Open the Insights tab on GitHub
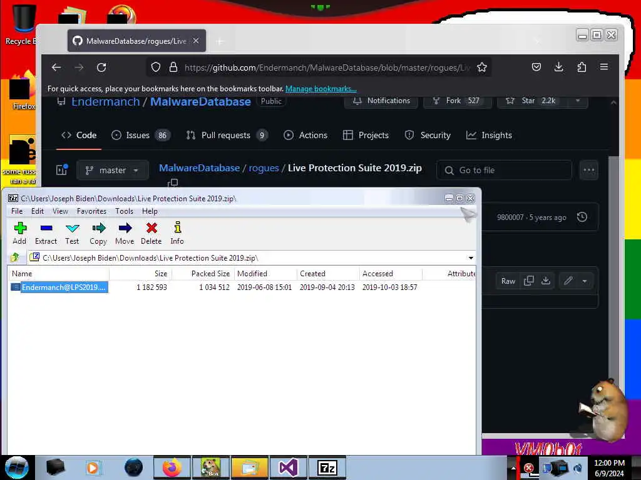641x480 pixels. tap(489, 135)
